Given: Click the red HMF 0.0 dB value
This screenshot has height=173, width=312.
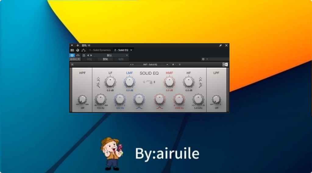Looking at the screenshot, I should (169, 90).
